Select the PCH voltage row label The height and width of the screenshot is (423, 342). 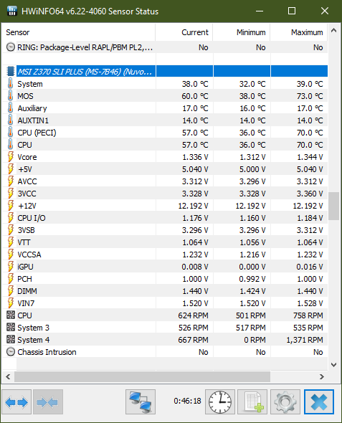point(24,279)
